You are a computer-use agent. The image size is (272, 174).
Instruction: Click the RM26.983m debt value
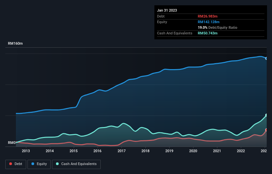pyautogui.click(x=207, y=16)
